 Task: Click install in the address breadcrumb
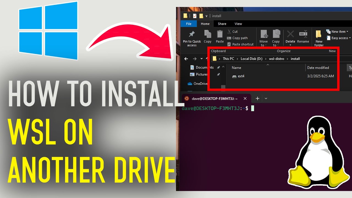(295, 59)
